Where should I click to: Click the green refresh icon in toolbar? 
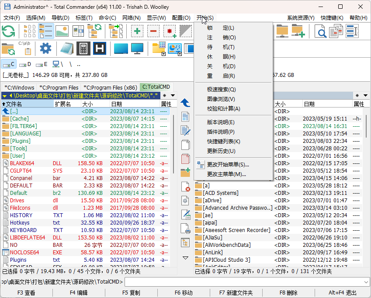(8, 31)
